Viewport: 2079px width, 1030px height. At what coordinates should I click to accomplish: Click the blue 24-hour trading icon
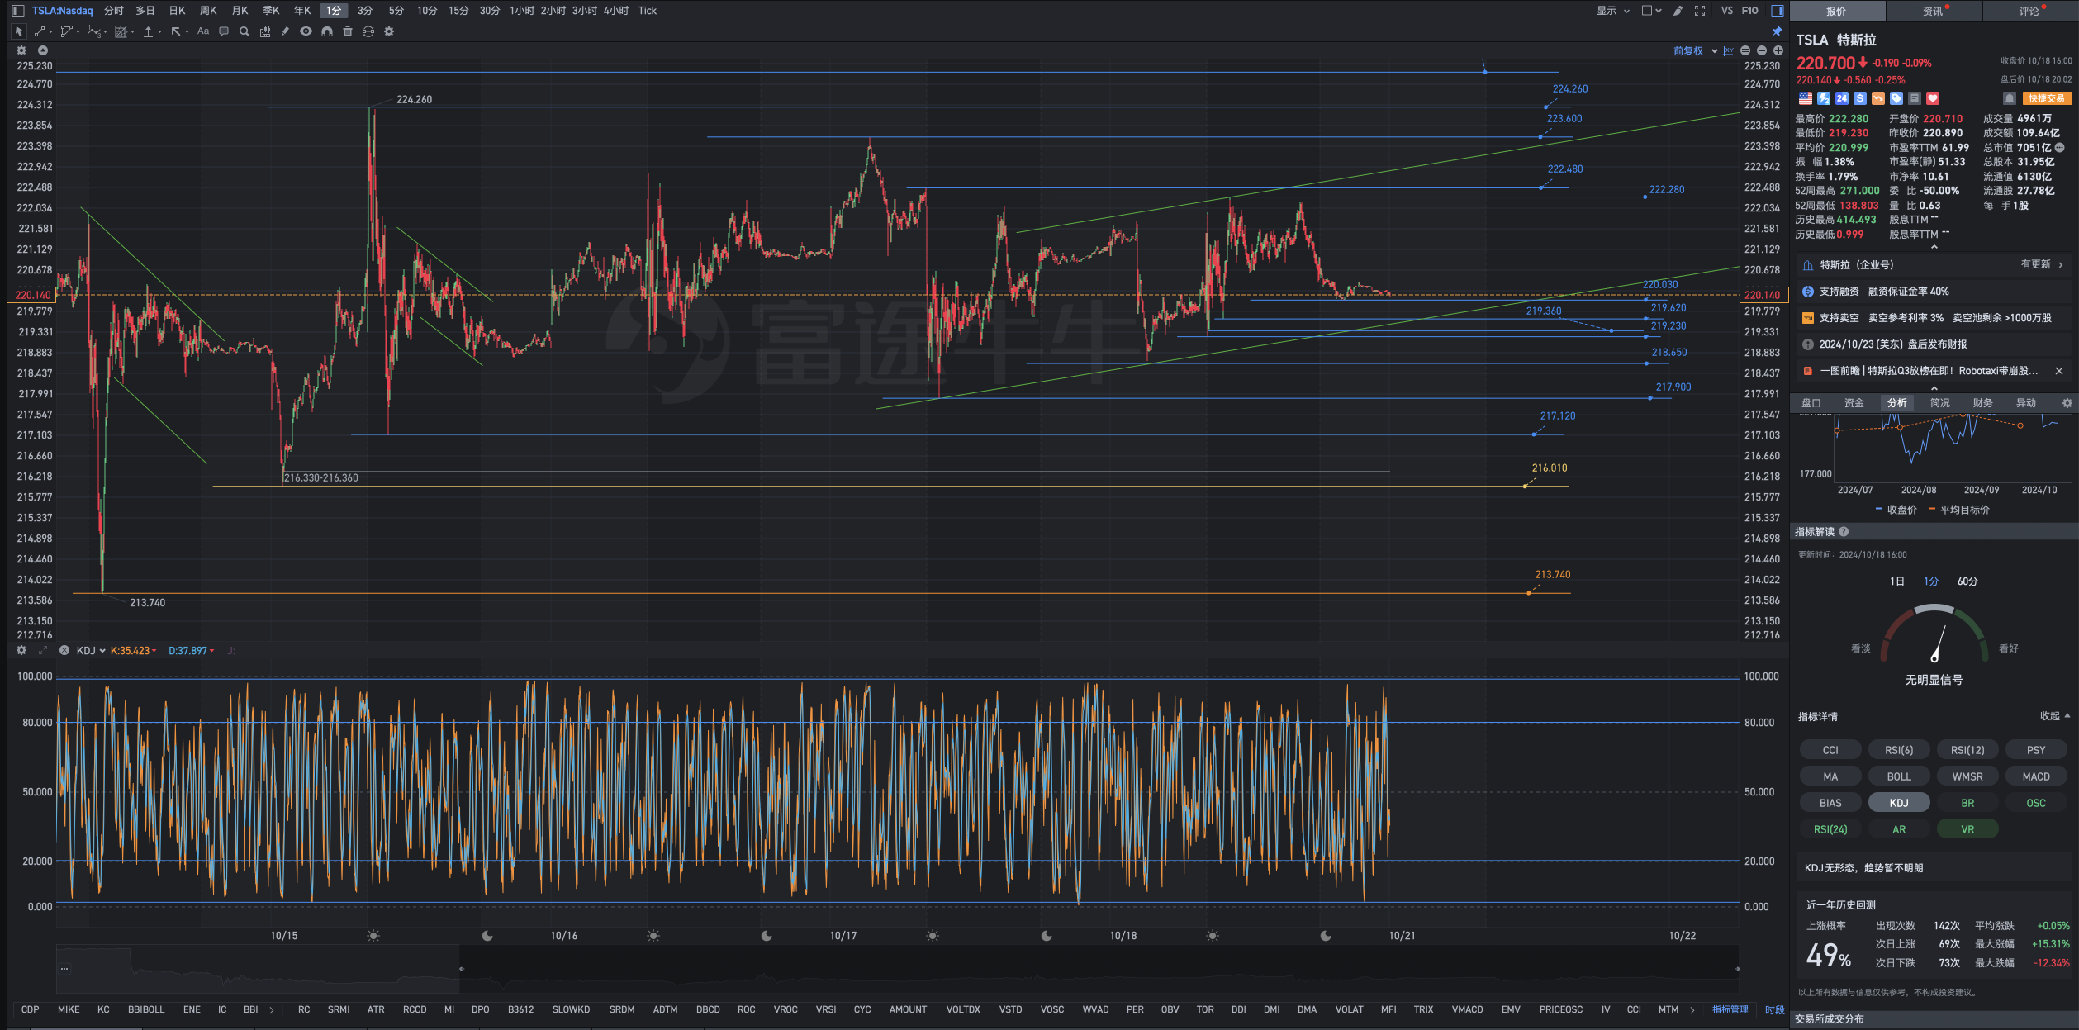[x=1842, y=98]
